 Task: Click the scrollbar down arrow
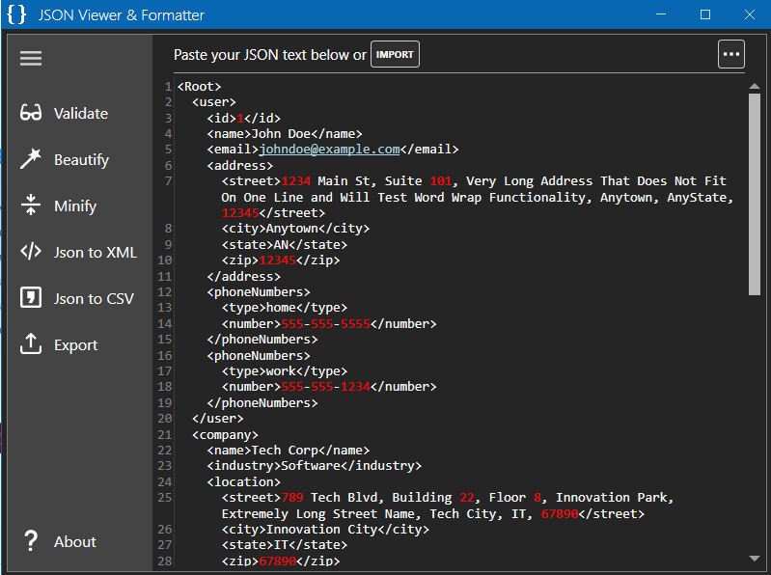[755, 558]
